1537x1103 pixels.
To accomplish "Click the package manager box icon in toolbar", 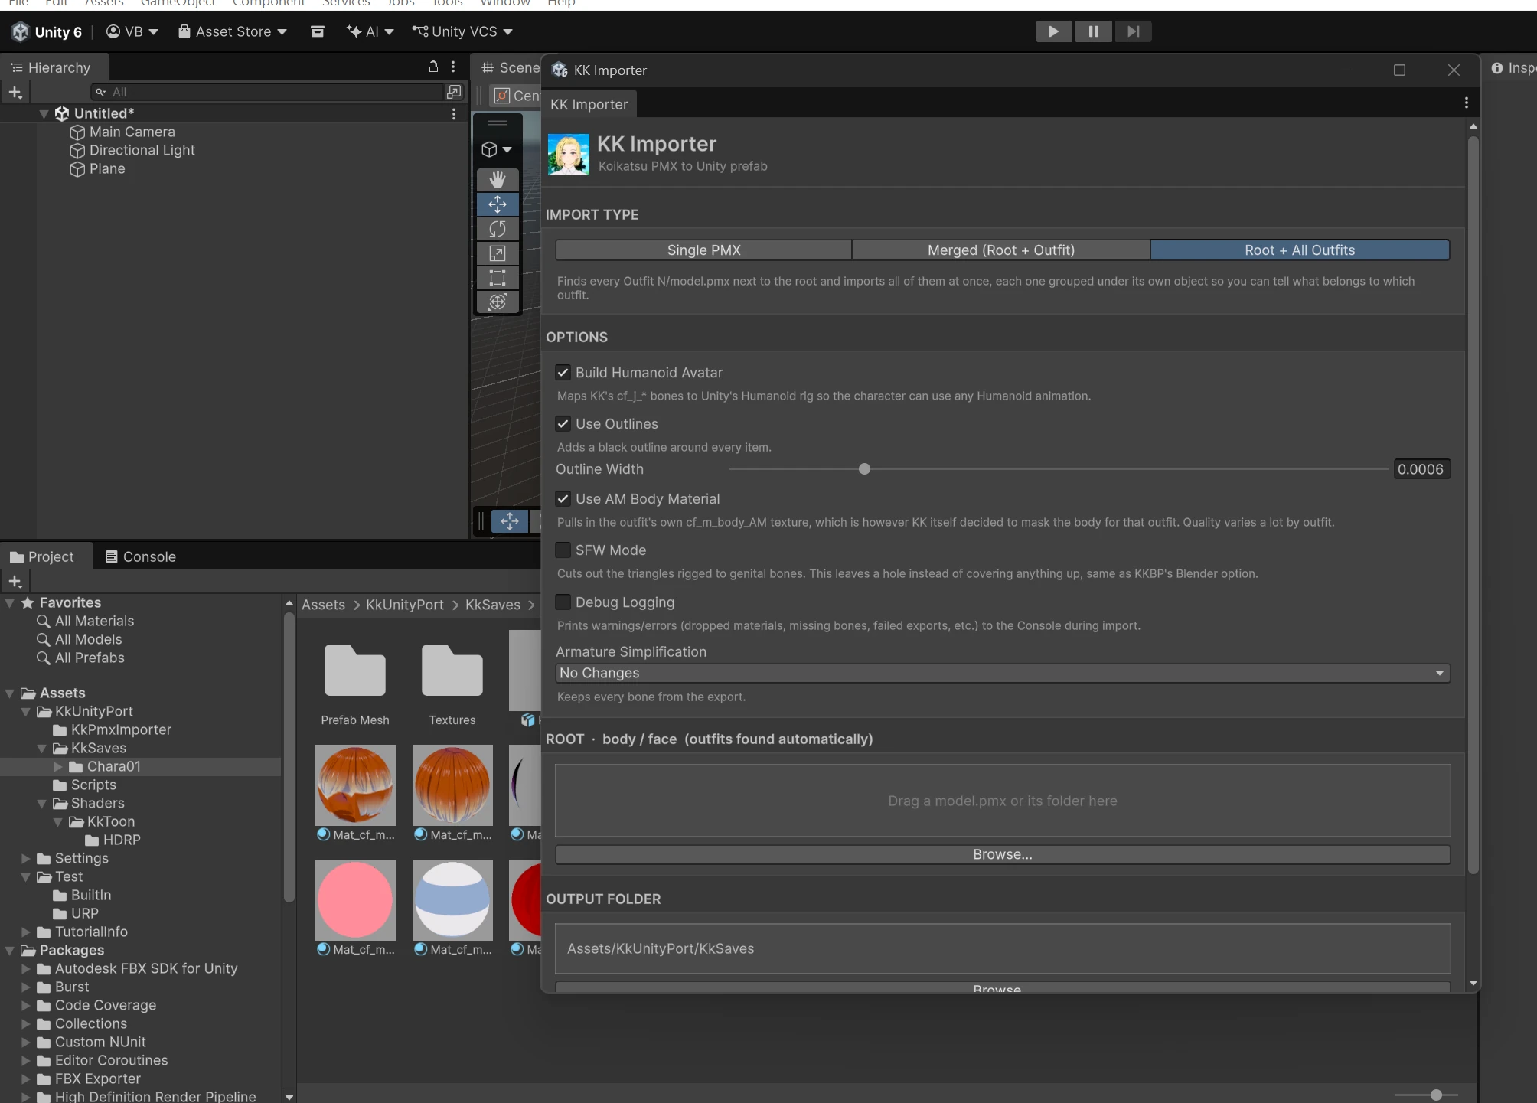I will [317, 31].
